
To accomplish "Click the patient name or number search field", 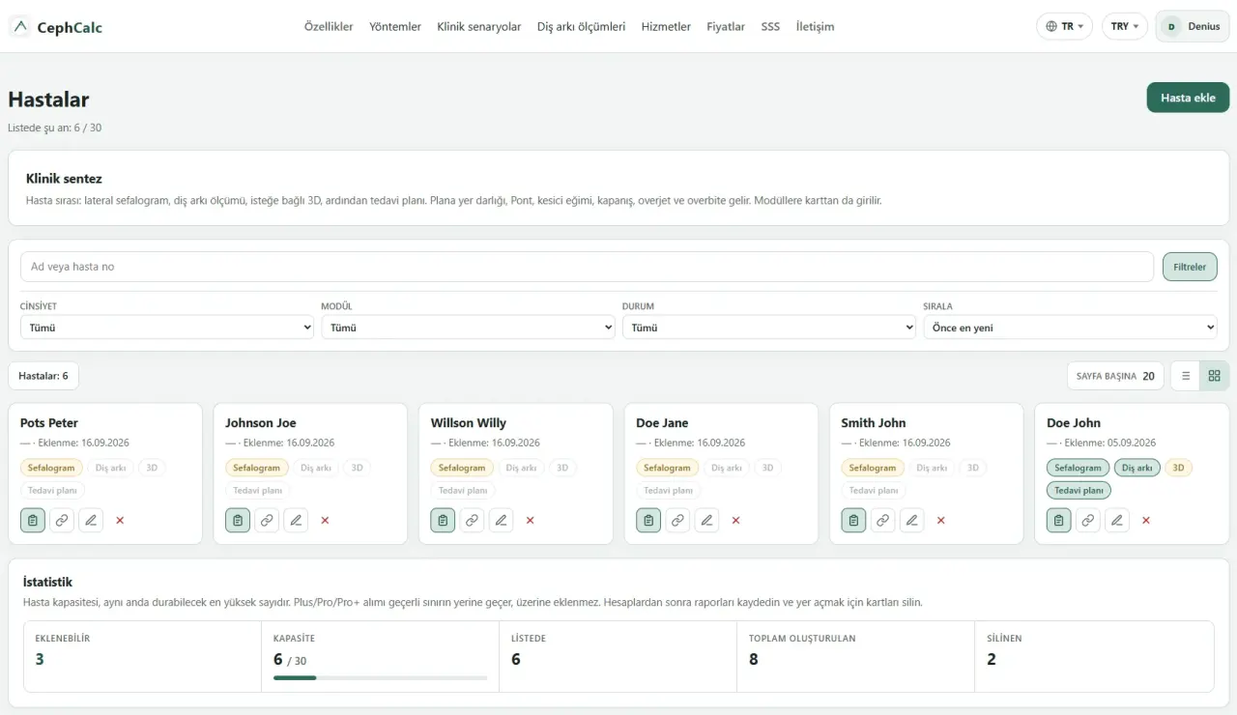I will click(587, 267).
